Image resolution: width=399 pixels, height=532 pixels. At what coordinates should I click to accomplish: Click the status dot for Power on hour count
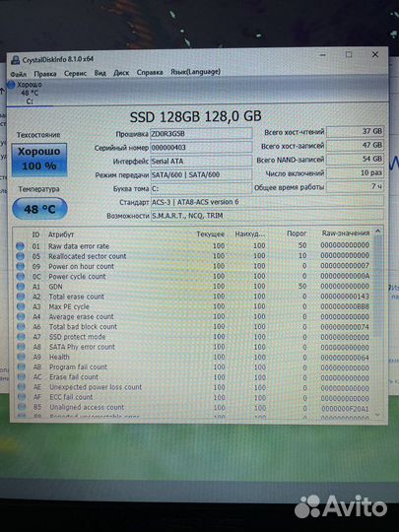(21, 266)
